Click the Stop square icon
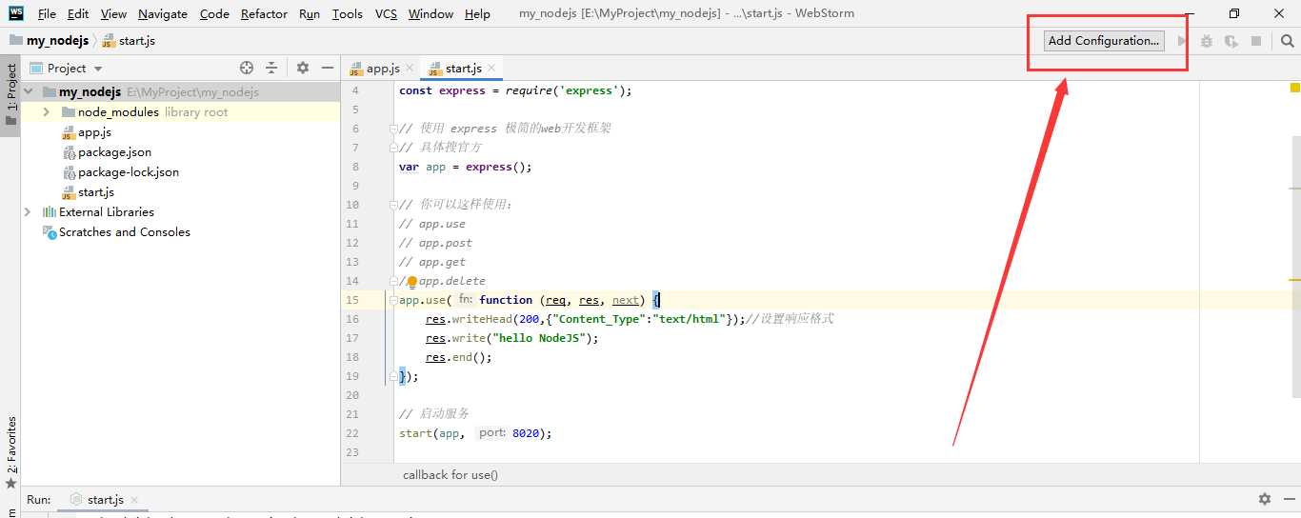Viewport: 1301px width, 518px height. click(x=1256, y=41)
